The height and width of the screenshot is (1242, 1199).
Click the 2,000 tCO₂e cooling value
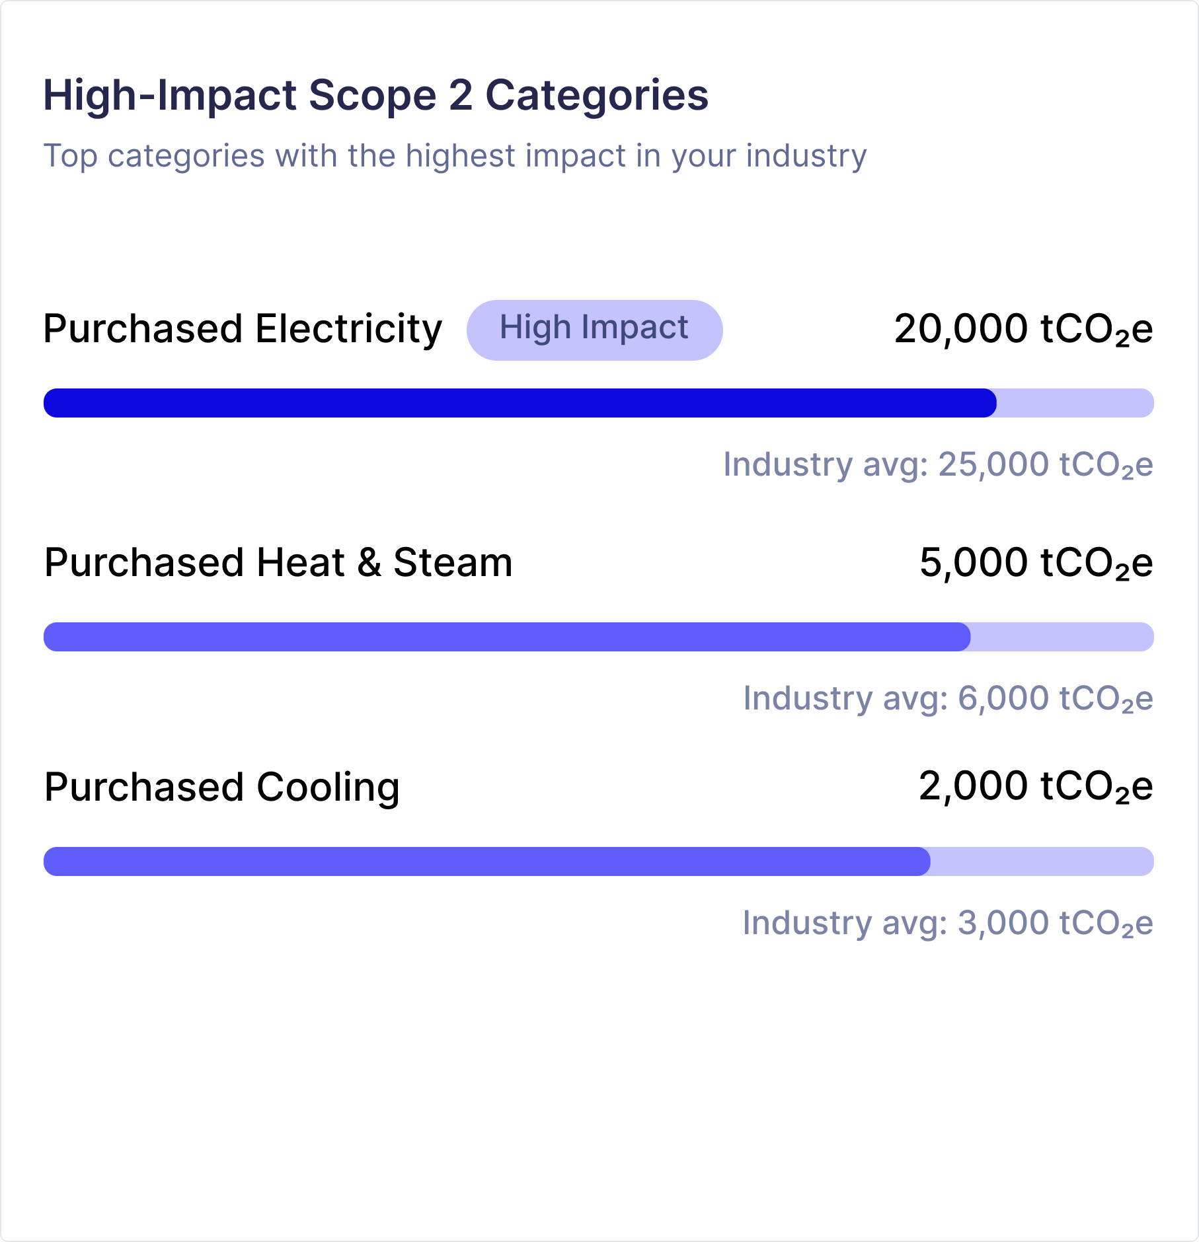[1036, 786]
